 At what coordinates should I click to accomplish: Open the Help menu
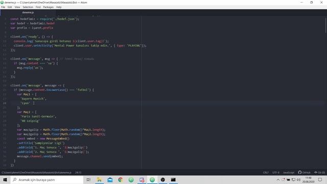(59, 7)
